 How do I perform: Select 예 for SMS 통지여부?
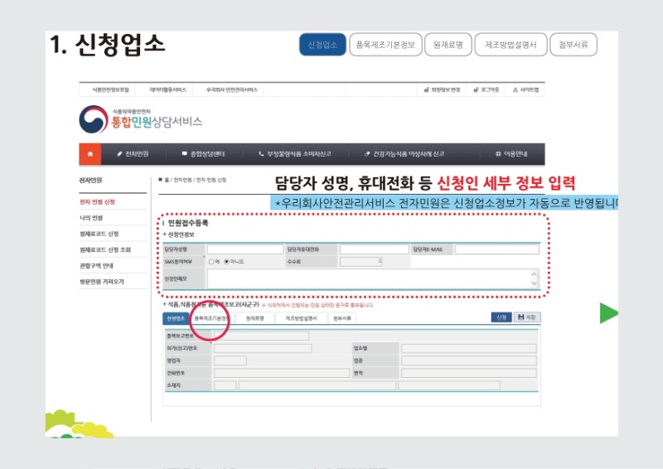coord(212,262)
